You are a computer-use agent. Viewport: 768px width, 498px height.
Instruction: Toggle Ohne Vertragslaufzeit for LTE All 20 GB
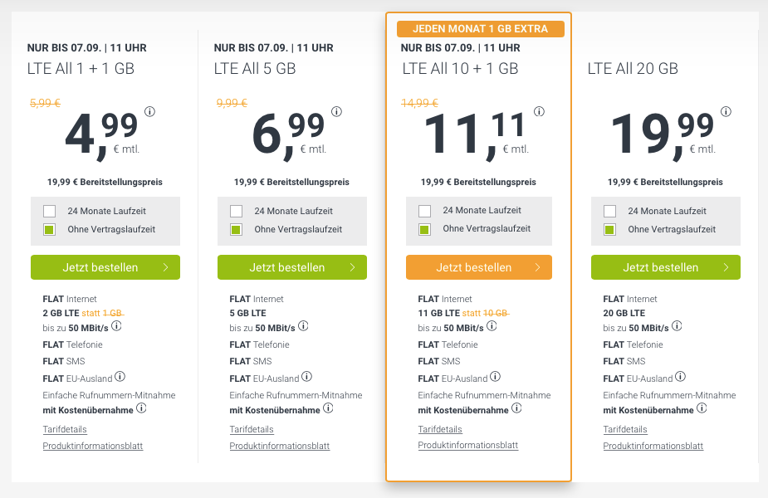coord(610,230)
